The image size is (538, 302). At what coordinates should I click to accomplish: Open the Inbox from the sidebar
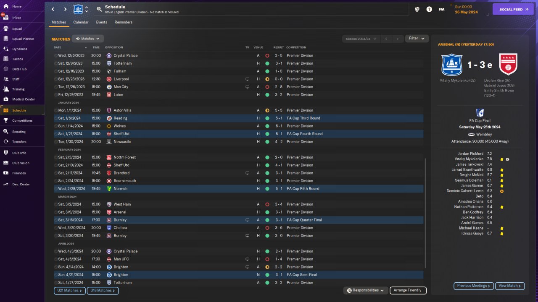pos(17,18)
